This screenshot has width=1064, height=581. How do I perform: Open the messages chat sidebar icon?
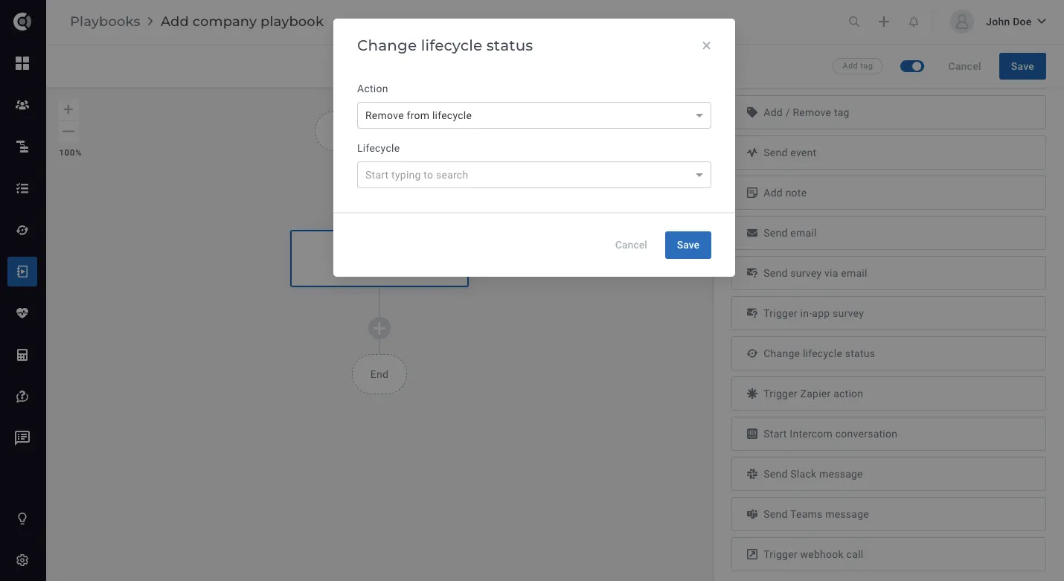point(22,438)
